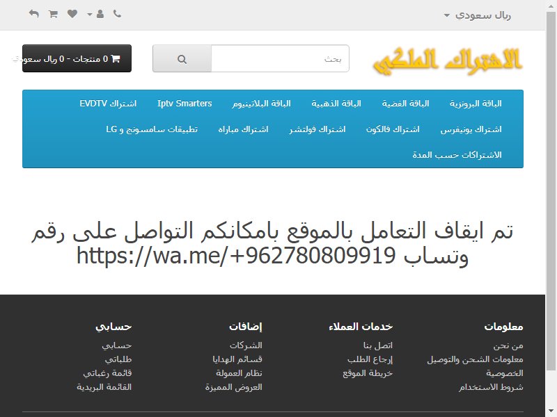This screenshot has width=557, height=417.
Task: Open العروض المميزة footer link
Action: (233, 387)
